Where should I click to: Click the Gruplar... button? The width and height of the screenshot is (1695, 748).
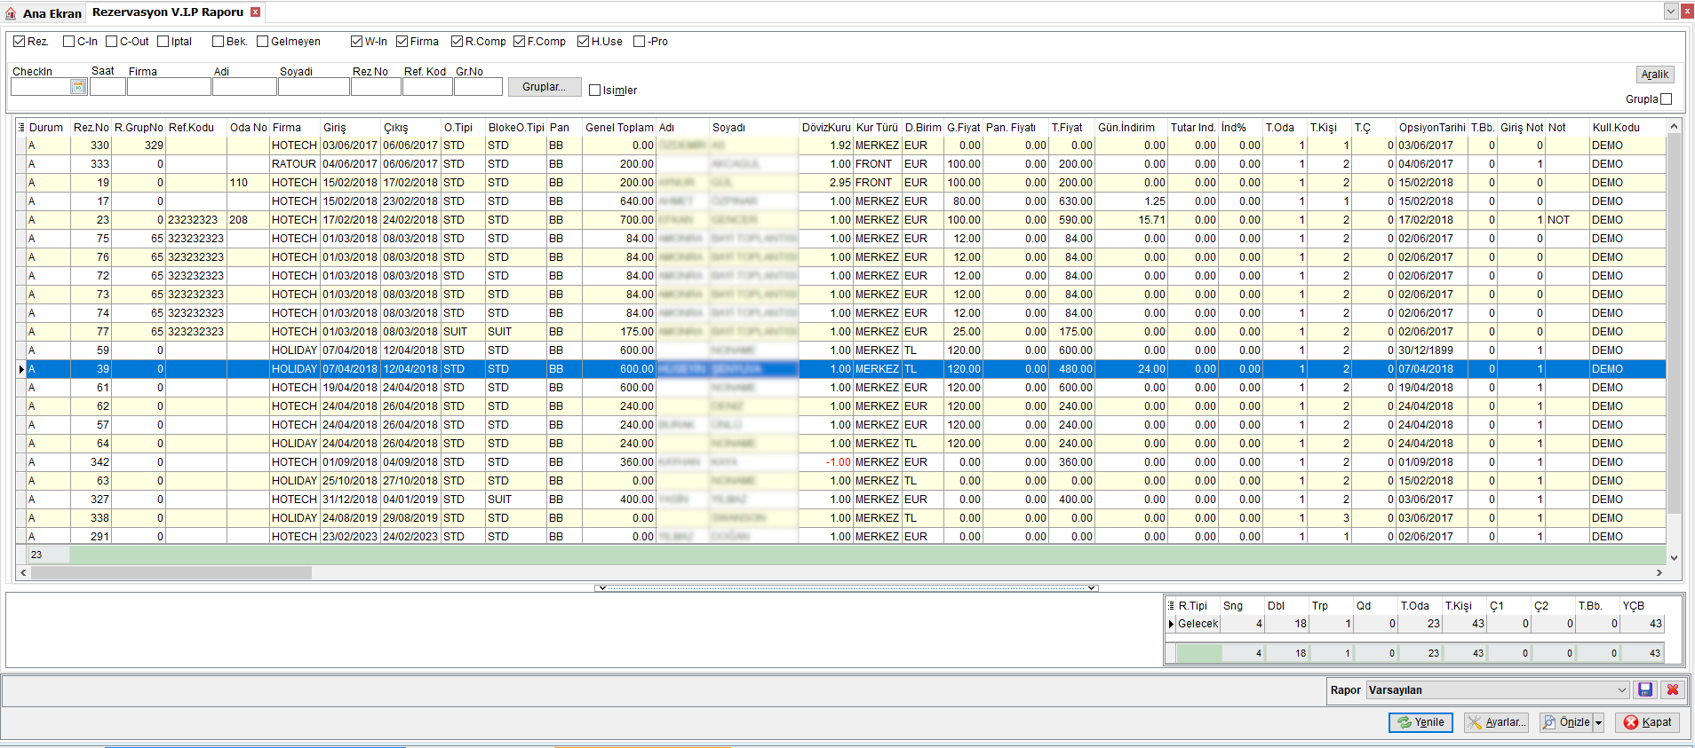(545, 87)
